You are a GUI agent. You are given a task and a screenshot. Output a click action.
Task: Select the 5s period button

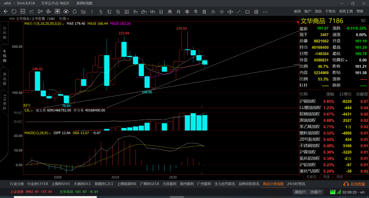(83, 12)
